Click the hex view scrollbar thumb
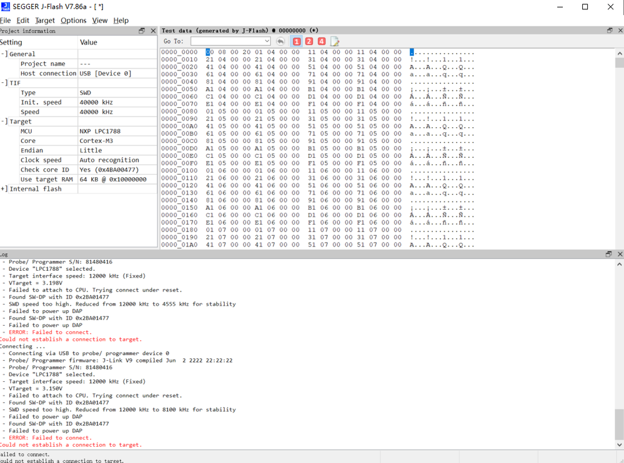The height and width of the screenshot is (463, 624). pos(619,63)
